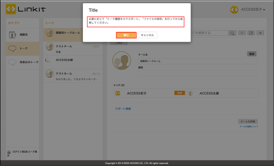Click the トーク list panel header
Viewport: 274px width, 166px height.
pos(50,23)
